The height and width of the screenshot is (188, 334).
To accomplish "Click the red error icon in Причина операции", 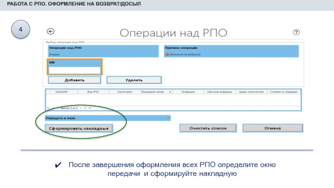I will (x=167, y=55).
